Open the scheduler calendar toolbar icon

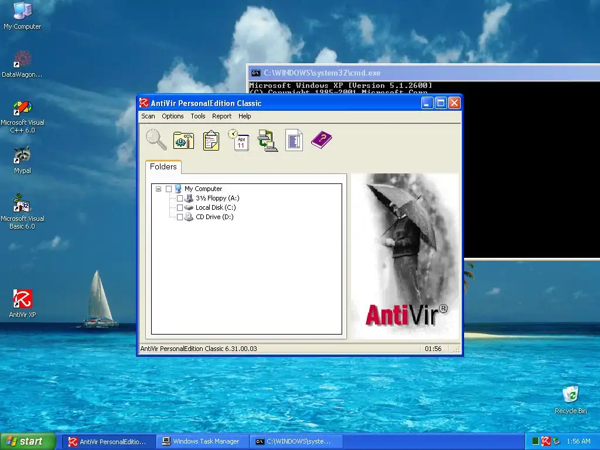tap(239, 139)
